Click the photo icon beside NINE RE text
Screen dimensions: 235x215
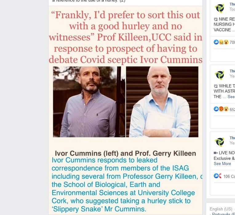[216, 19]
